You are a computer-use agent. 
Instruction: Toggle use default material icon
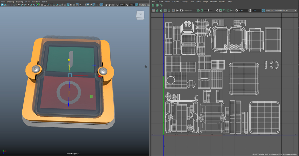point(71,5)
